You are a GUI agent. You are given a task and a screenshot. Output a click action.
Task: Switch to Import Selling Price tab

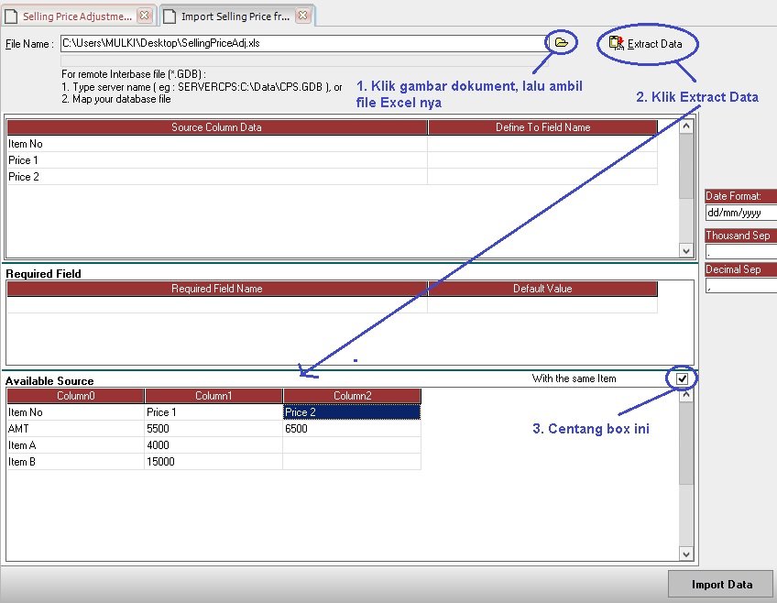235,16
